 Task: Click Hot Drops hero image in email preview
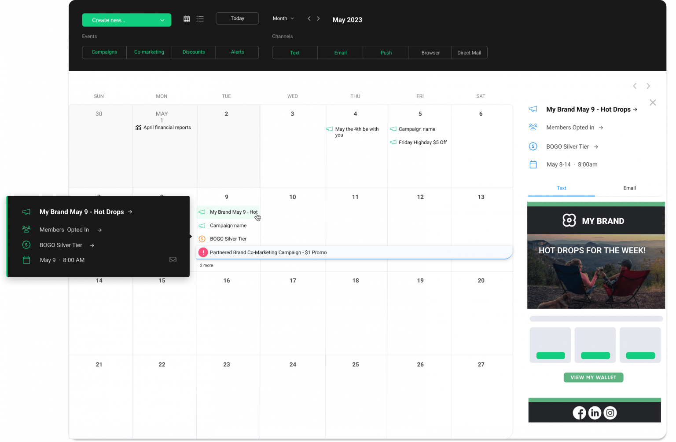596,271
